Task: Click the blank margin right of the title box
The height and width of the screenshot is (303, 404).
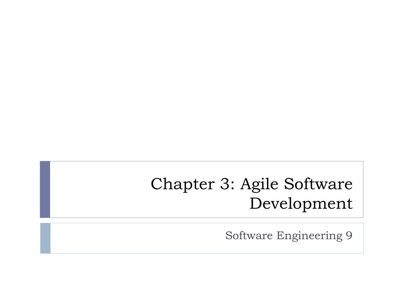Action: (383, 189)
